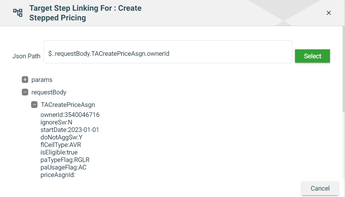Select the startDate:2023-01-01 entry
This screenshot has width=345, height=197.
coord(70,130)
